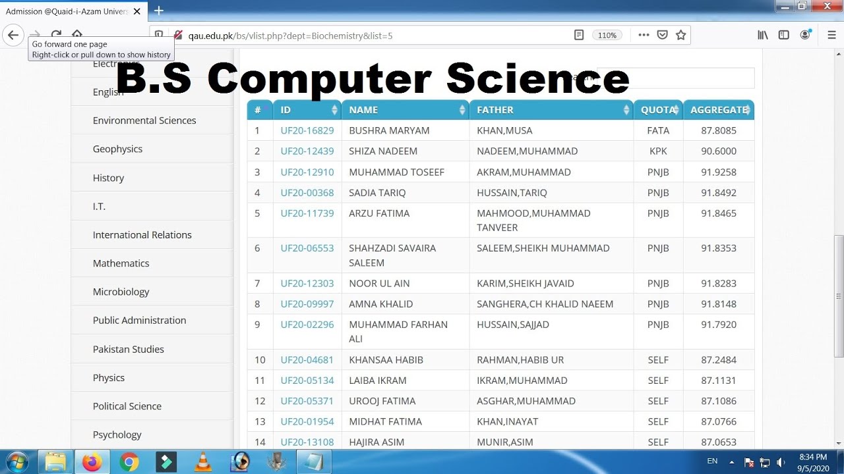Sort table by NAME column
Viewport: 844px width, 474px height.
(406, 110)
